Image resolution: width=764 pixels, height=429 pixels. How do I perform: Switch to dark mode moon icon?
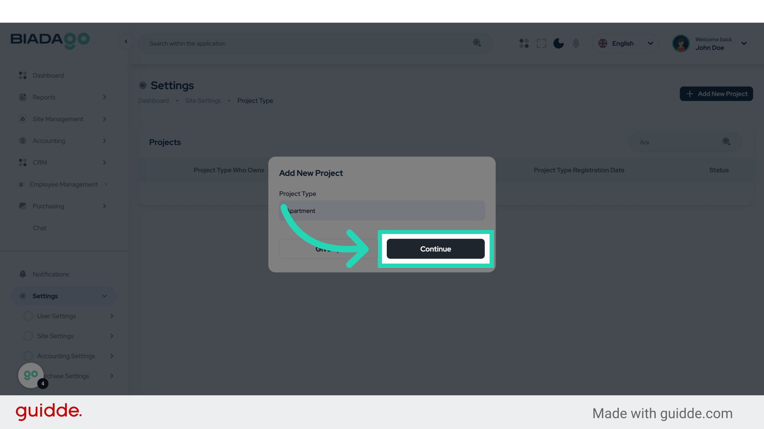point(559,43)
